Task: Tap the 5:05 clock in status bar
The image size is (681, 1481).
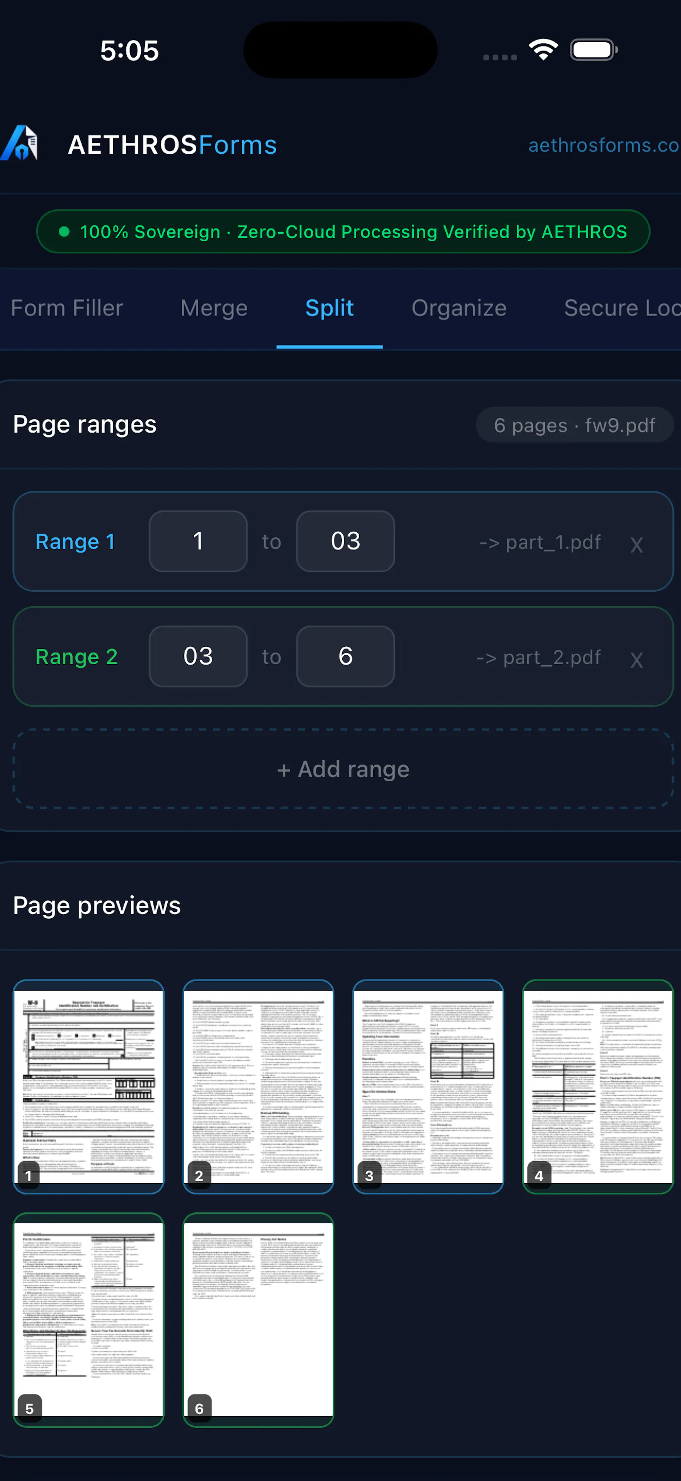Action: pos(129,51)
